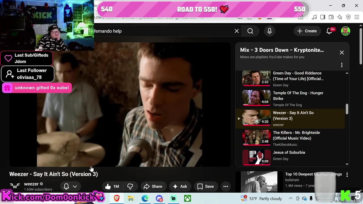Click the Mix playlist scroll-down arrow

(x=347, y=164)
